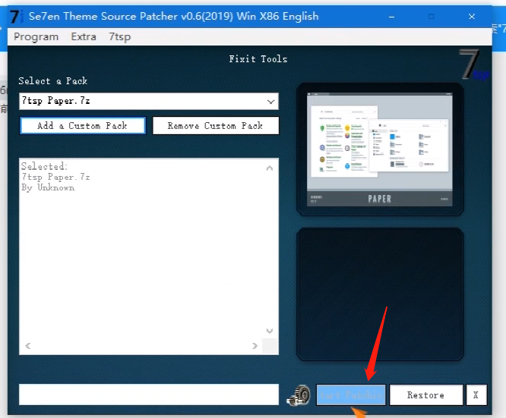Image resolution: width=506 pixels, height=418 pixels.
Task: Click the 'Select a Pack' label
Action: [52, 81]
